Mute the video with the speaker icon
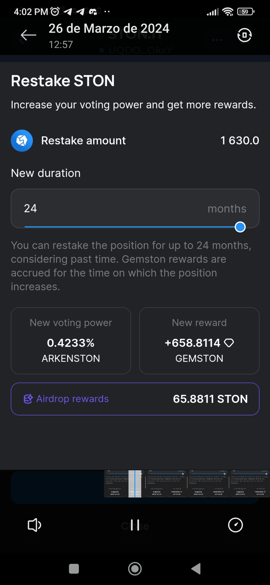Image resolution: width=270 pixels, height=585 pixels. coord(34,525)
